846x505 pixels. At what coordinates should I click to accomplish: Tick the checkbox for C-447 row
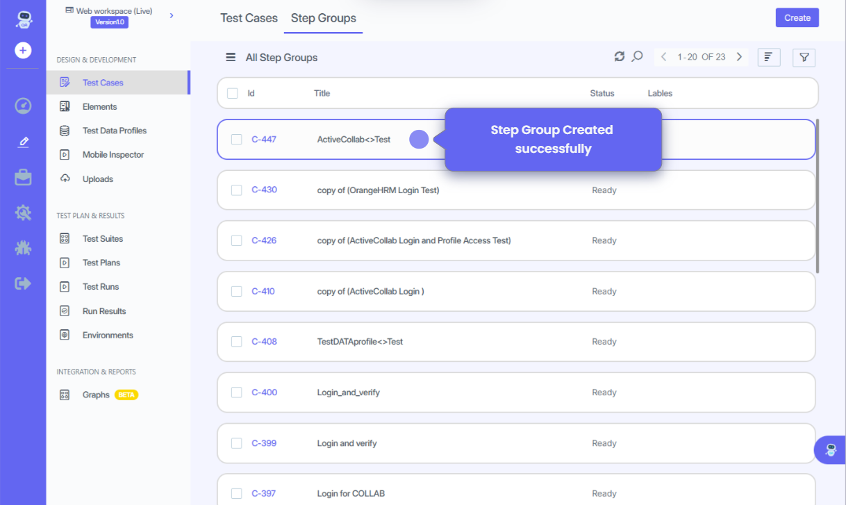tap(237, 140)
